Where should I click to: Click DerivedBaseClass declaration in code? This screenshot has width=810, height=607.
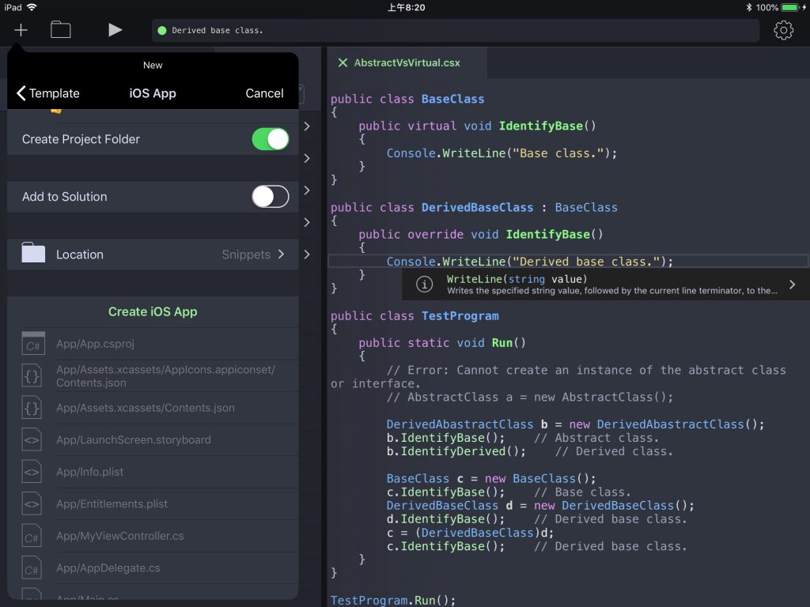click(477, 208)
